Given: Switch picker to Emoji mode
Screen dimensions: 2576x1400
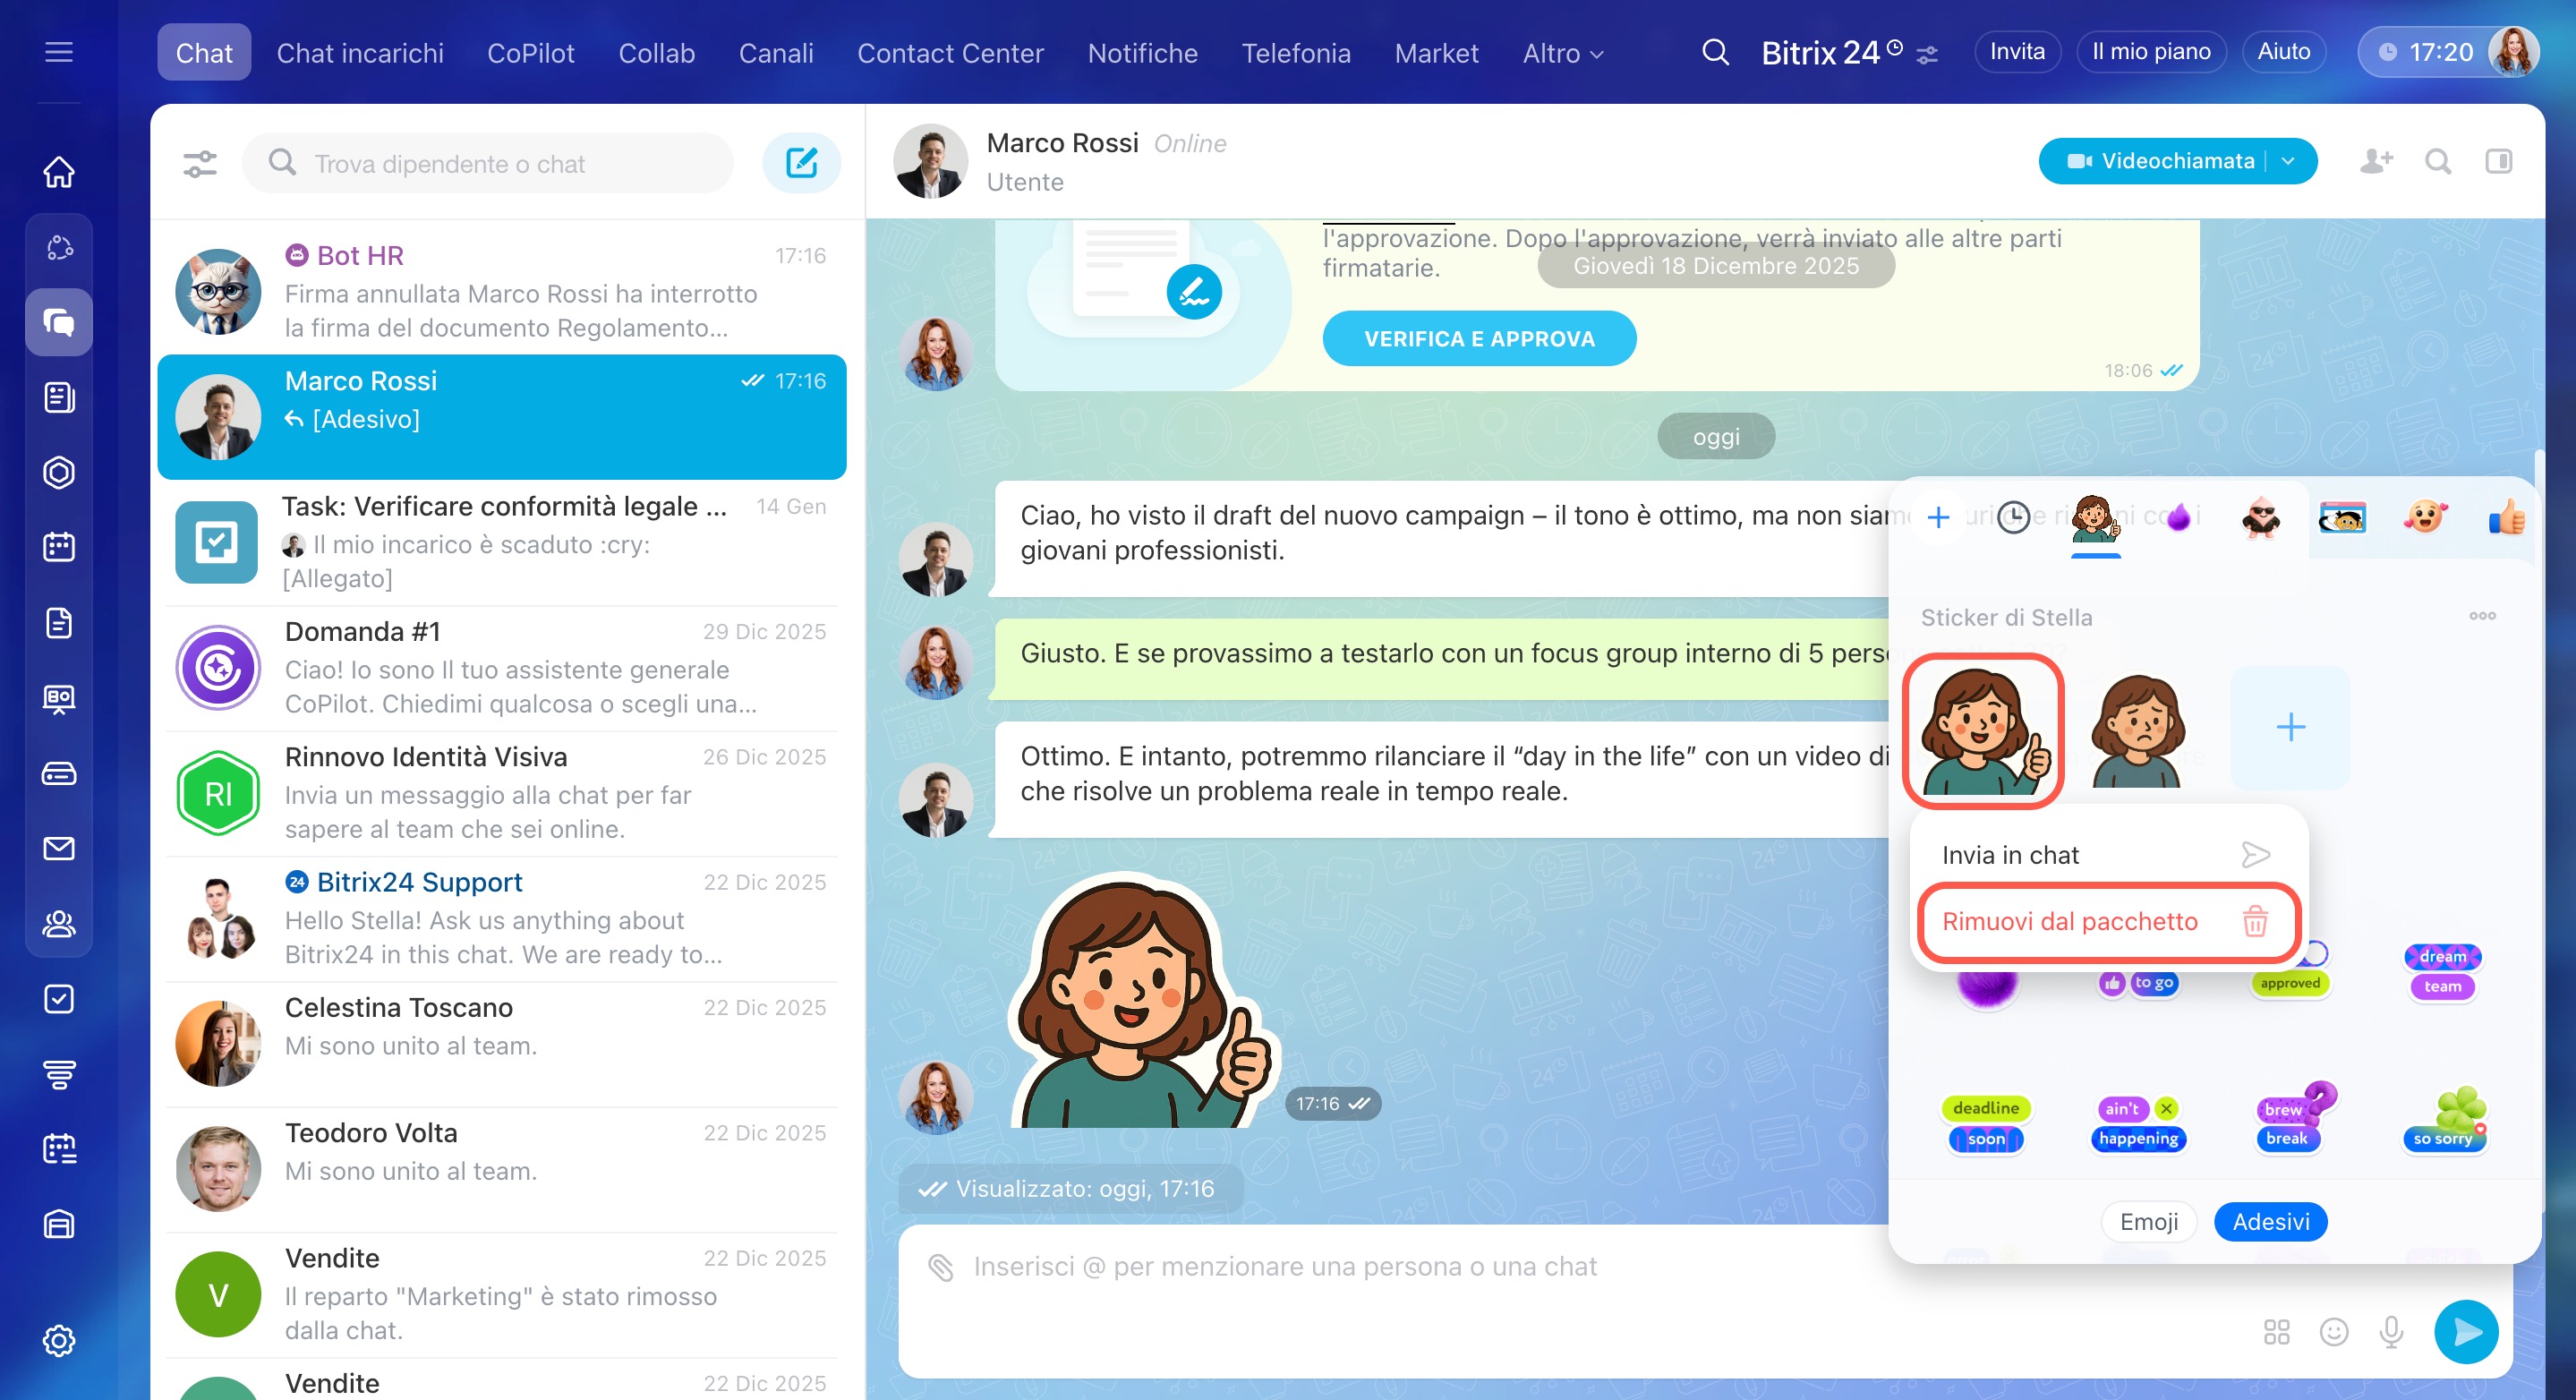Looking at the screenshot, I should pyautogui.click(x=2148, y=1222).
